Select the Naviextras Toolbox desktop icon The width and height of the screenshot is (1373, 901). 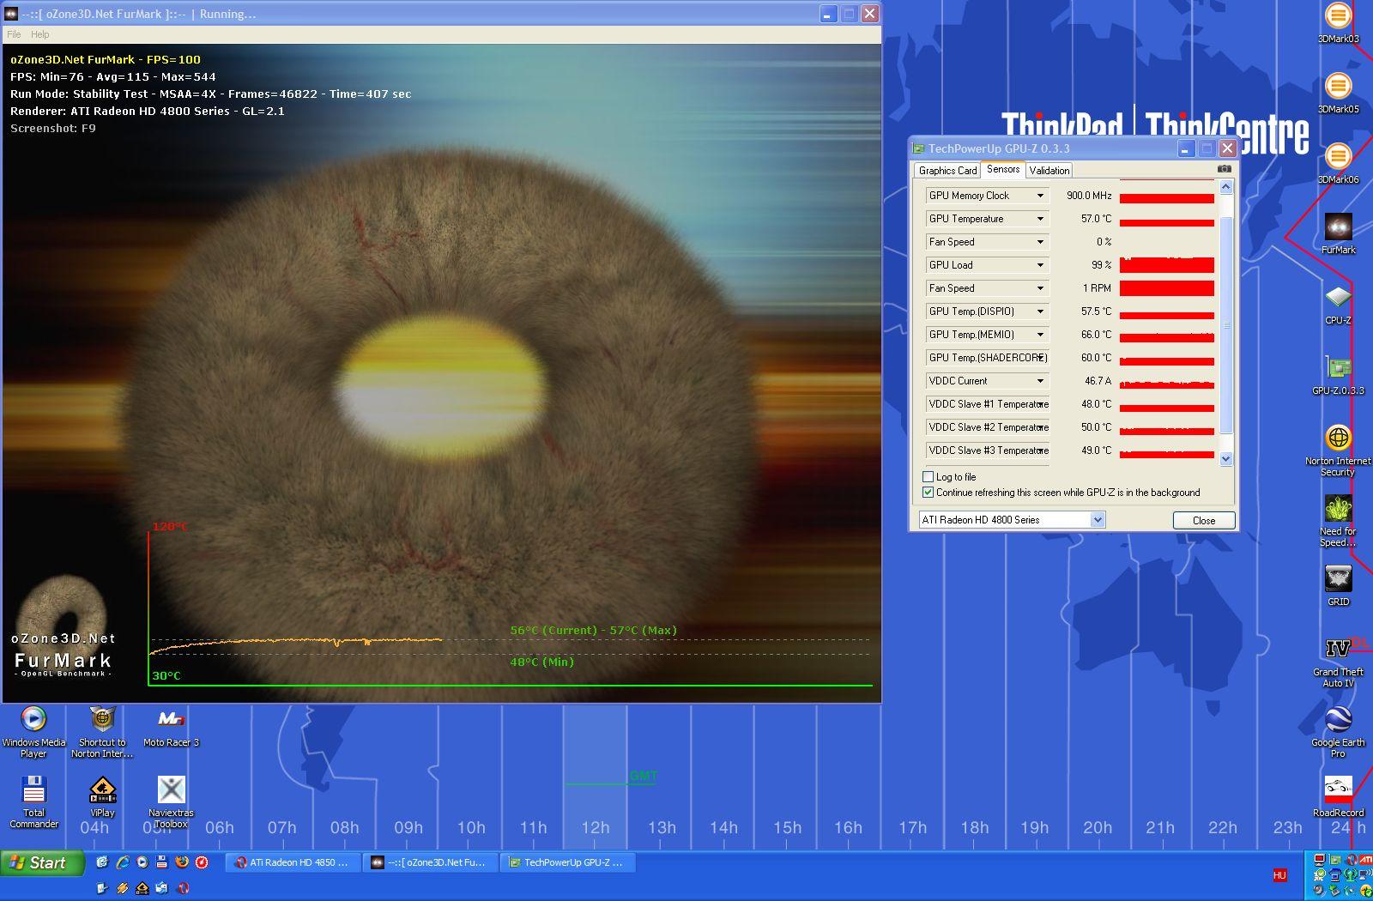click(x=171, y=802)
